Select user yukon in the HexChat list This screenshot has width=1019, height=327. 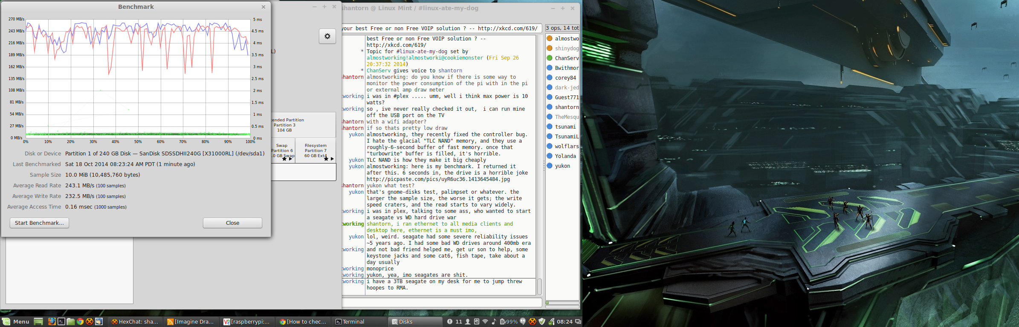[562, 166]
